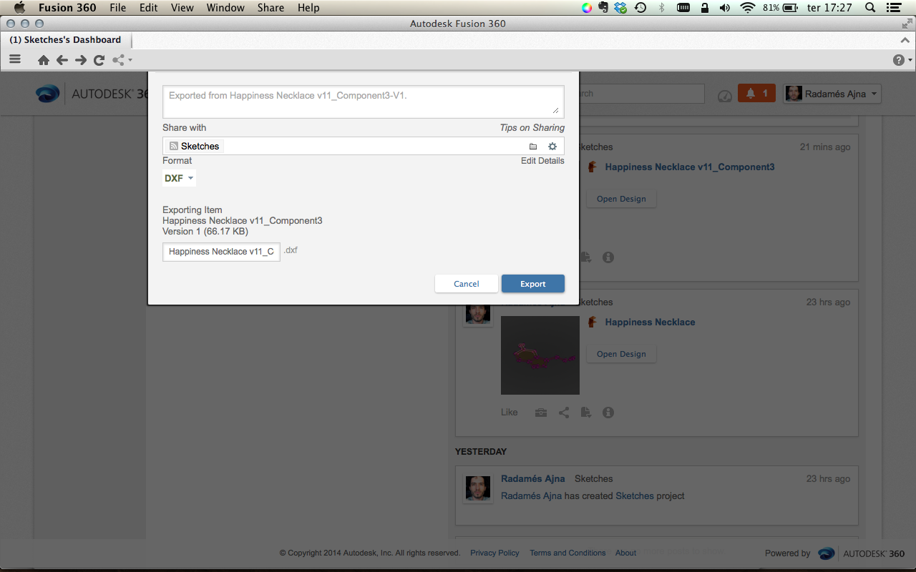Viewport: 916px width, 572px height.
Task: Open the Radamés Ajna account dropdown
Action: coord(832,94)
